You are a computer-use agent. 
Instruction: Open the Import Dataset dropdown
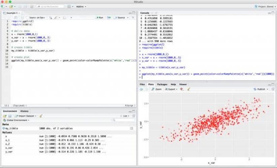(x=26, y=116)
